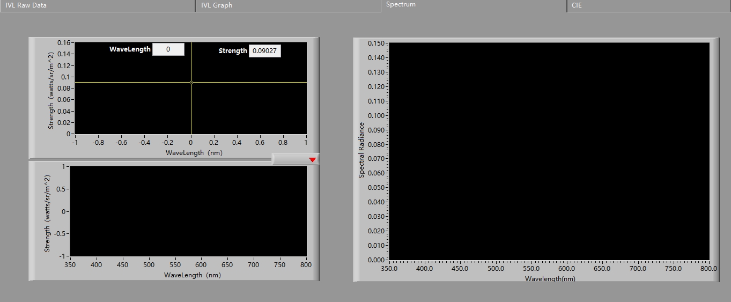Click the 0.16 top value of upper Strength axis
Screen dimensions: 731x302
click(64, 42)
